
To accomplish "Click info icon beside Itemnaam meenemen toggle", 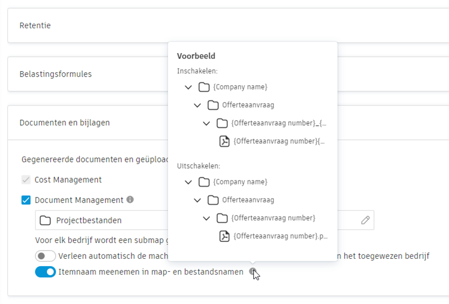I will click(253, 271).
